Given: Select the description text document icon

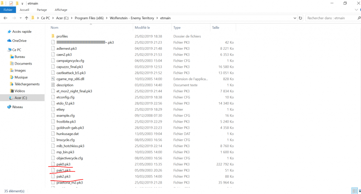Looking at the screenshot, I should click(53, 85).
